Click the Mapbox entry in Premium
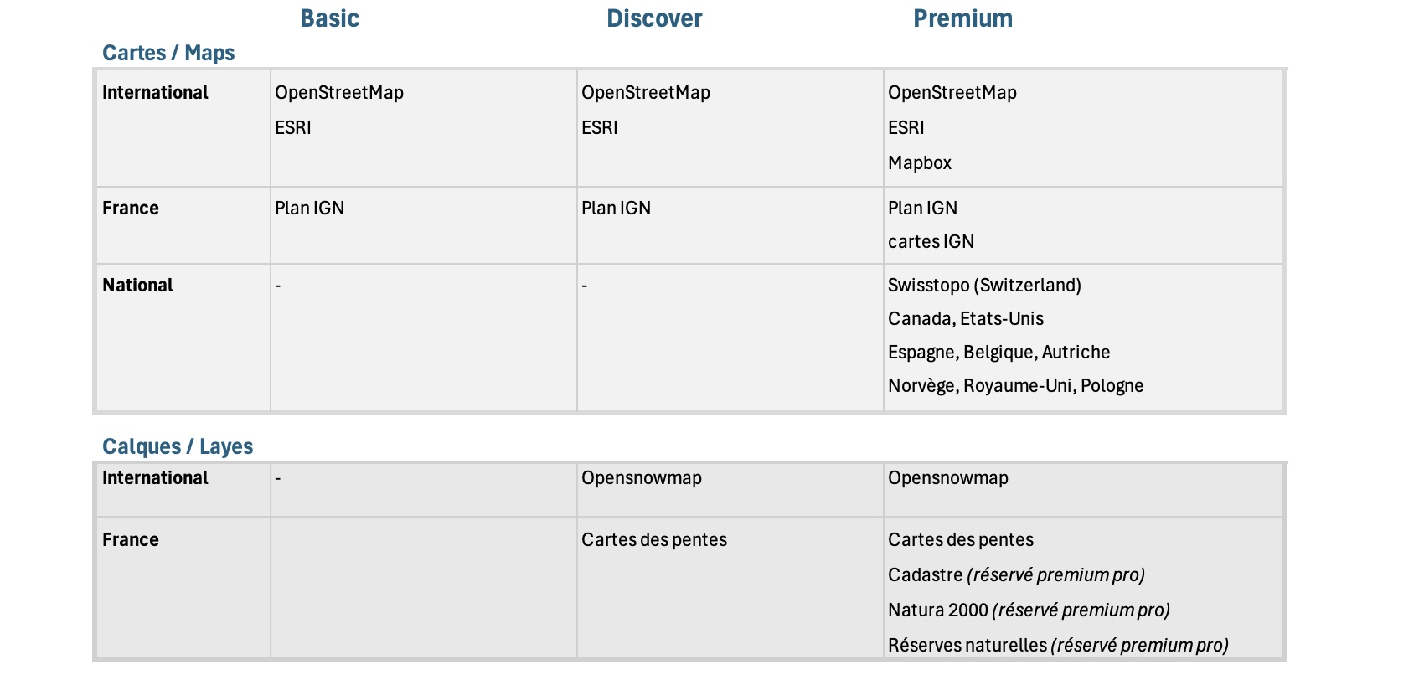Viewport: 1419px width, 680px height. click(919, 162)
